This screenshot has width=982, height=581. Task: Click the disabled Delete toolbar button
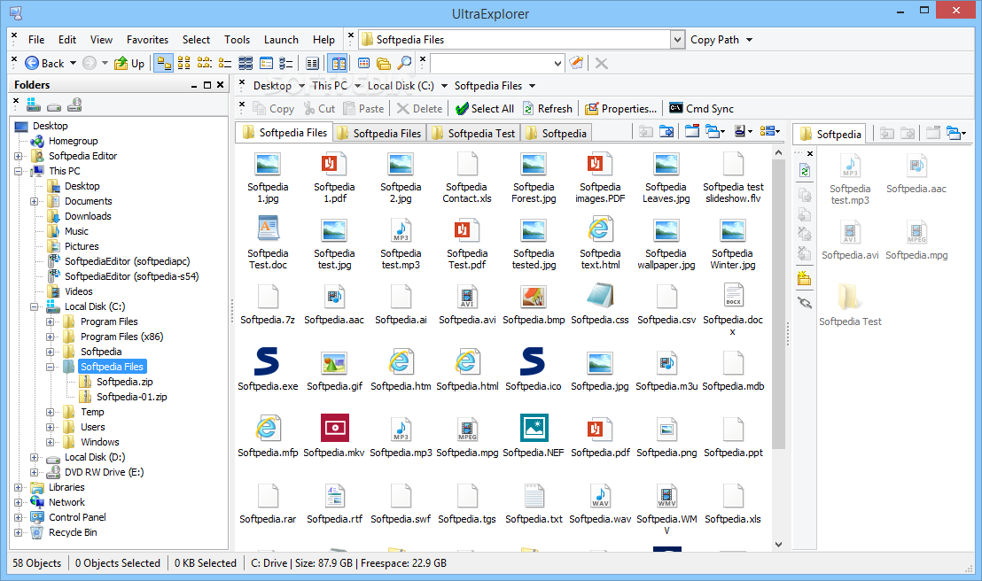tap(419, 108)
